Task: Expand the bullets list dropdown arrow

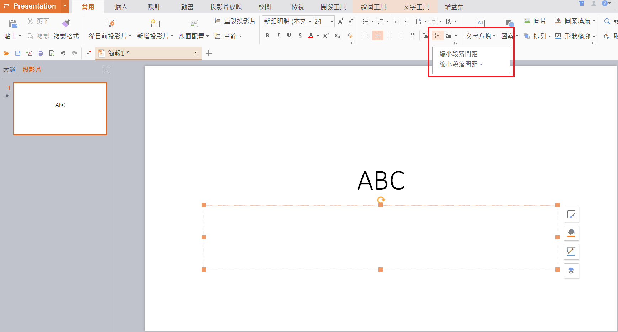Action: pos(372,21)
